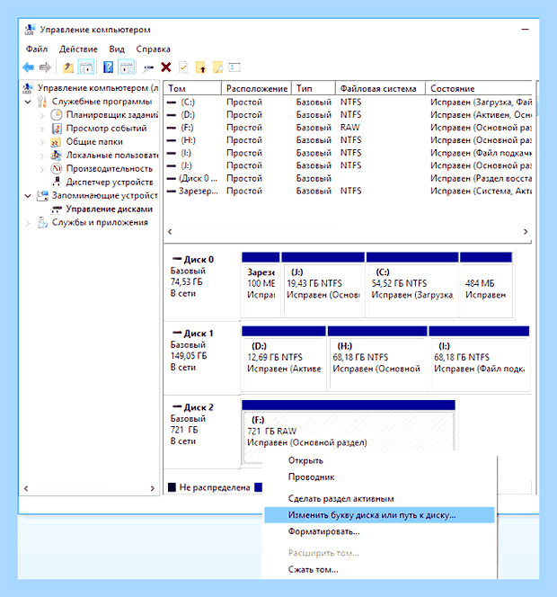
Task: Expand the Производительность node arrow
Action: click(42, 169)
